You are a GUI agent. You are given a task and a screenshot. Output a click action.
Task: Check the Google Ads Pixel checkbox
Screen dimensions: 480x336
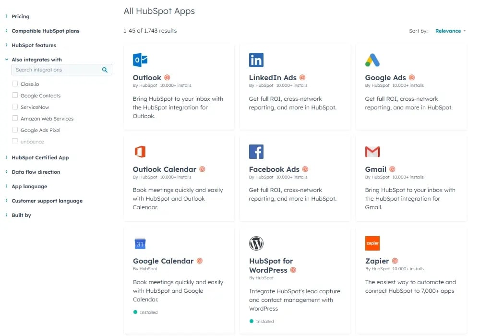[15, 130]
